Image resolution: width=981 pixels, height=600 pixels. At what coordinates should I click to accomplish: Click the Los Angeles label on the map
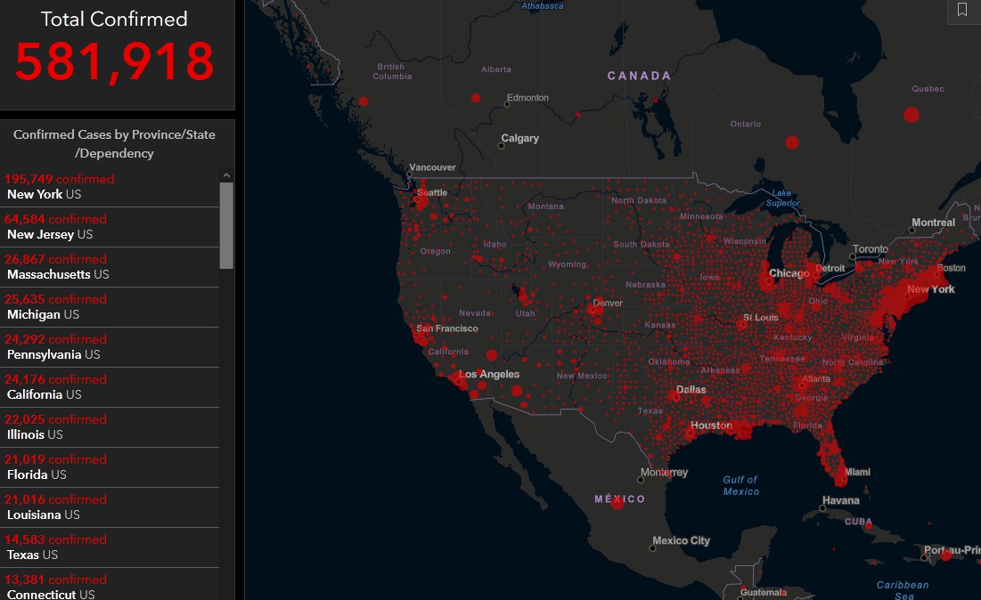pyautogui.click(x=489, y=375)
